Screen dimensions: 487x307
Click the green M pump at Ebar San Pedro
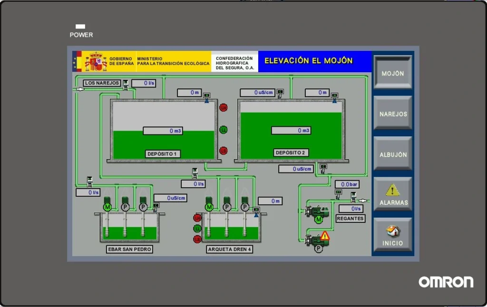click(x=107, y=207)
